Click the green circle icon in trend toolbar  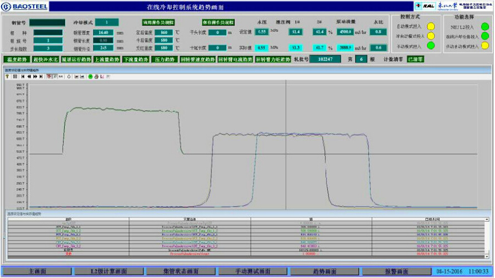click(90, 76)
